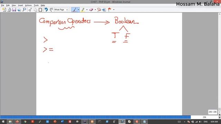Show hidden tray icons arrow

184,122
